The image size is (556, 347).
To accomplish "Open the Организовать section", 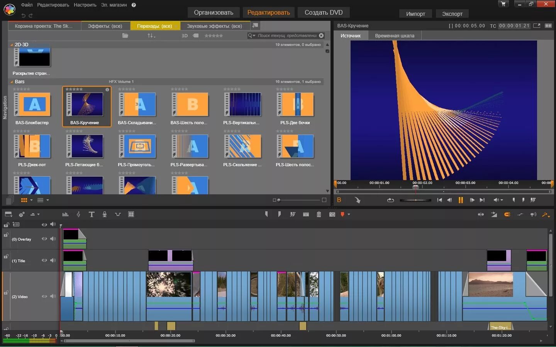I will point(214,12).
